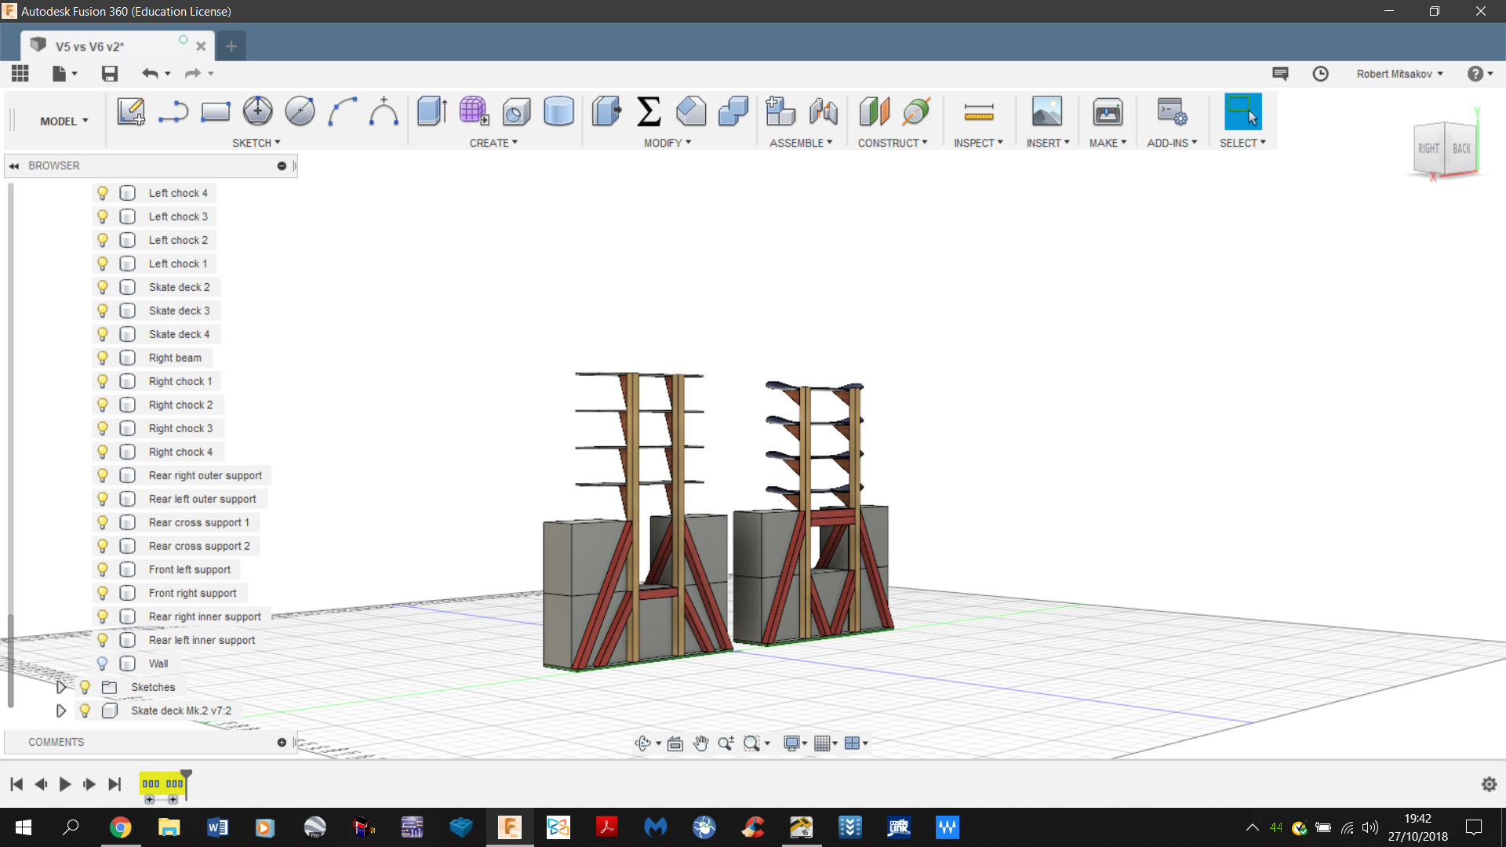Open the CONSTRUCT menu
1506x847 pixels.
pyautogui.click(x=893, y=143)
